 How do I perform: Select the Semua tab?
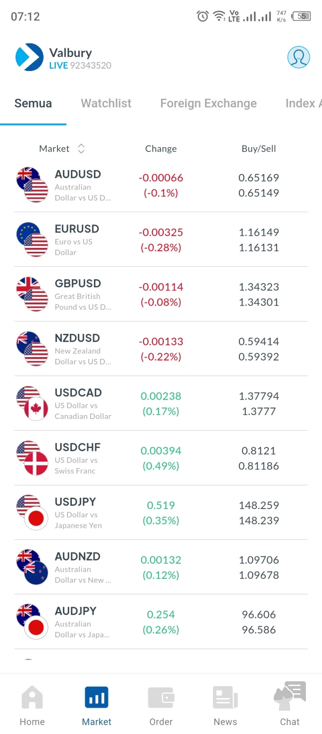click(x=33, y=103)
